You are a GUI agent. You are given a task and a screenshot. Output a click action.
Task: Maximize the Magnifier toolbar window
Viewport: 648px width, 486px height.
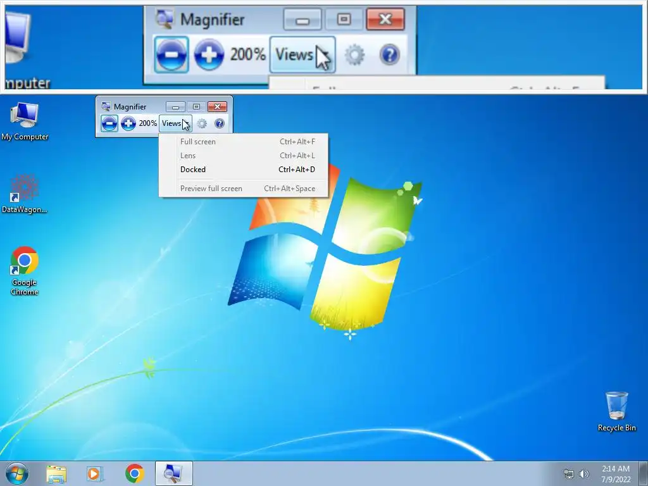click(196, 106)
